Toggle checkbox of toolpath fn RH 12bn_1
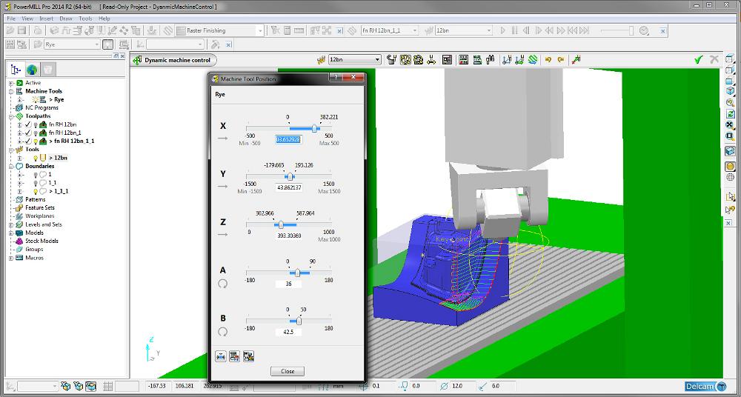Viewport: 741px width, 397px height. pyautogui.click(x=28, y=133)
